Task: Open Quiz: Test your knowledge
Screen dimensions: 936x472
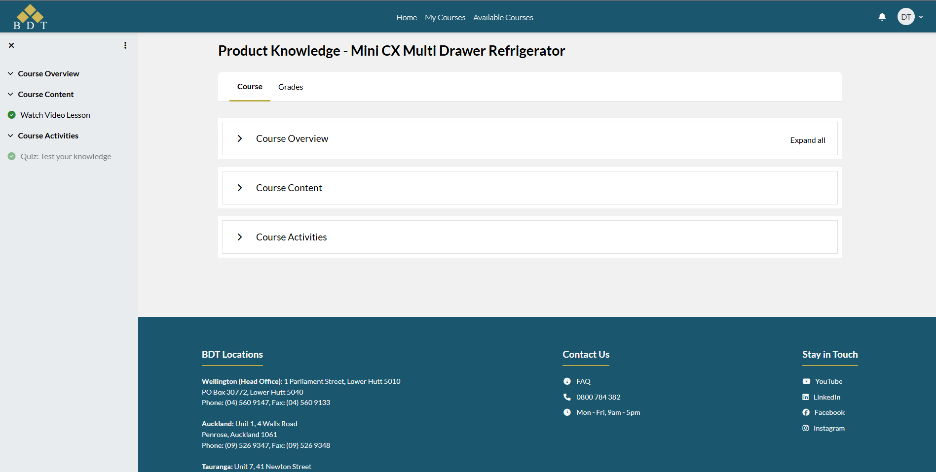Action: [66, 156]
